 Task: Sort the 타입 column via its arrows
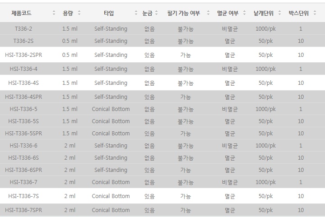tap(136, 13)
